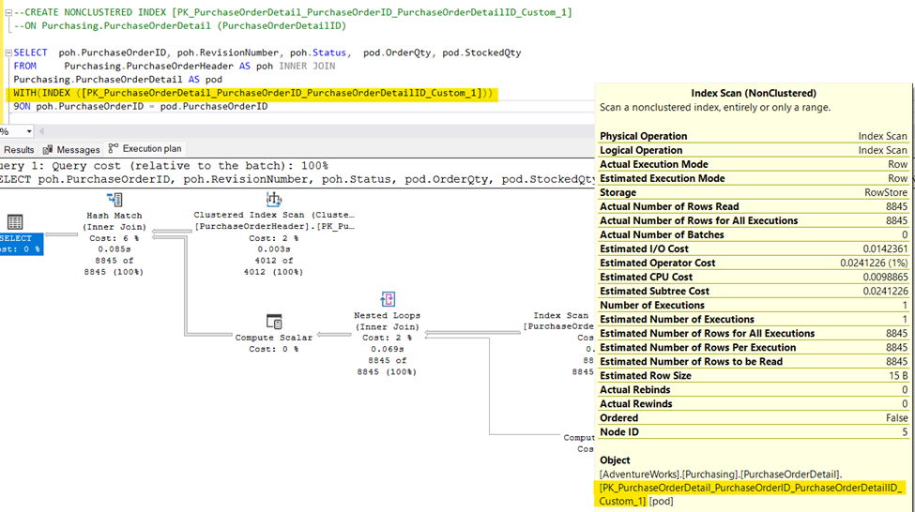Click 'Estimated CPU Cost' row
Screen dimensions: 915x512
pos(754,277)
